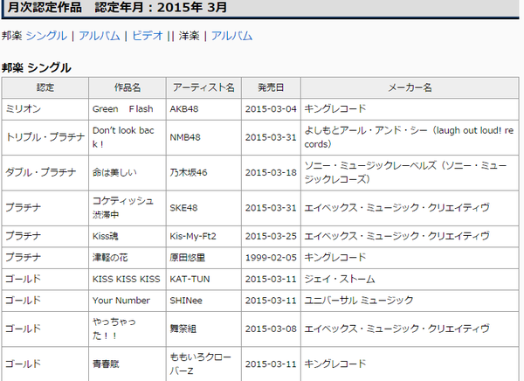Select the 原田悠里 artist cell
Viewport: 524px width, 381px height.
[203, 258]
